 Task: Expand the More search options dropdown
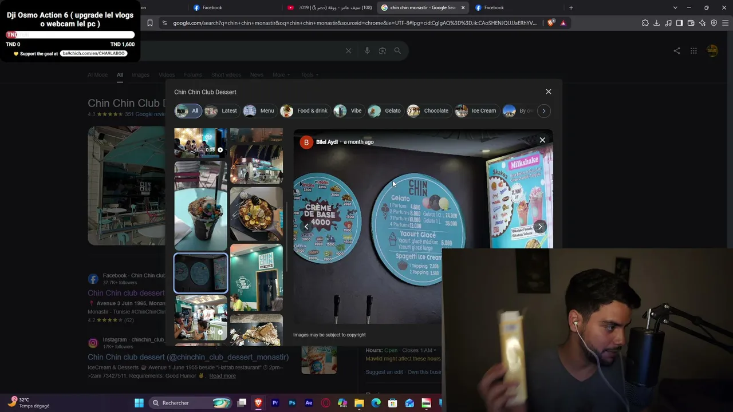point(281,75)
